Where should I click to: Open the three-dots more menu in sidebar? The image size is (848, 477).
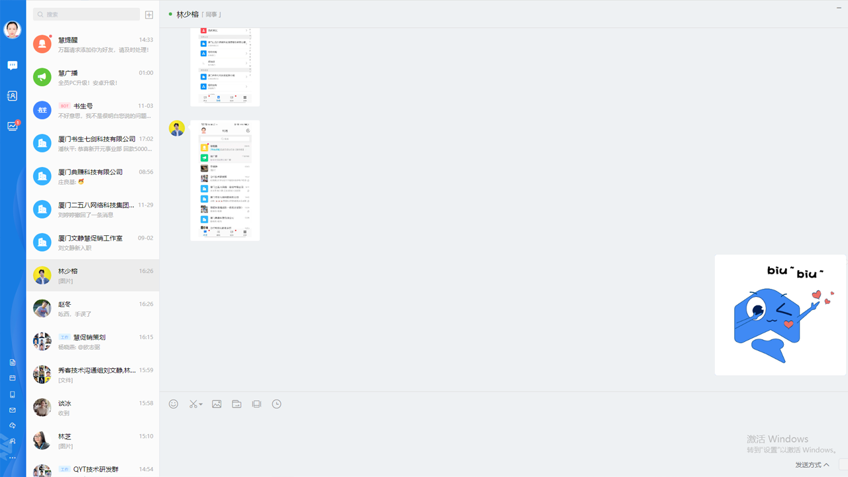[x=13, y=458]
